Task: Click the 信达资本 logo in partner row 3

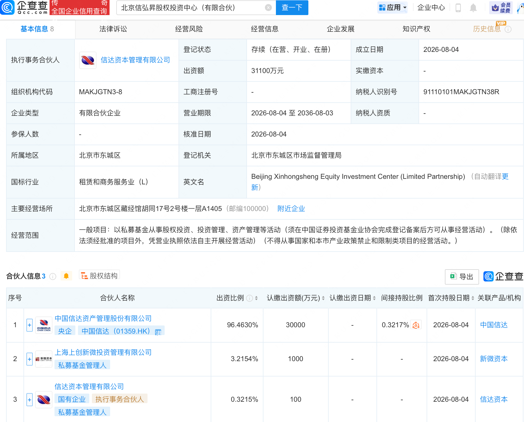Action: (x=44, y=400)
